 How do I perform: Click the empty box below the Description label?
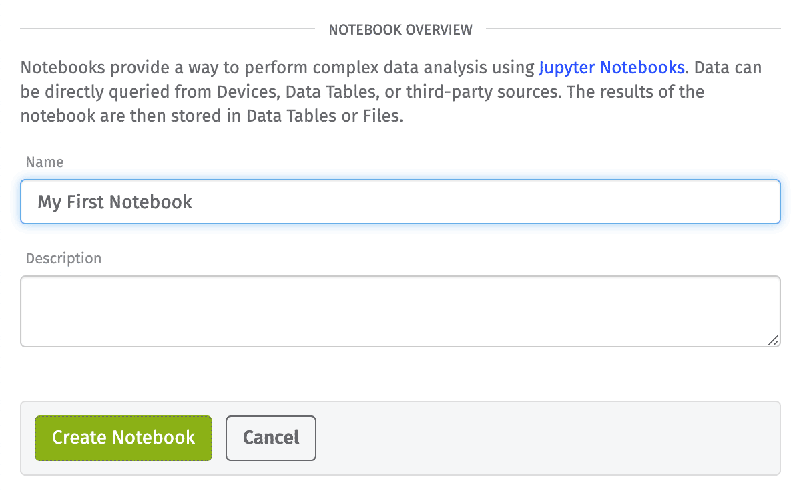(400, 311)
